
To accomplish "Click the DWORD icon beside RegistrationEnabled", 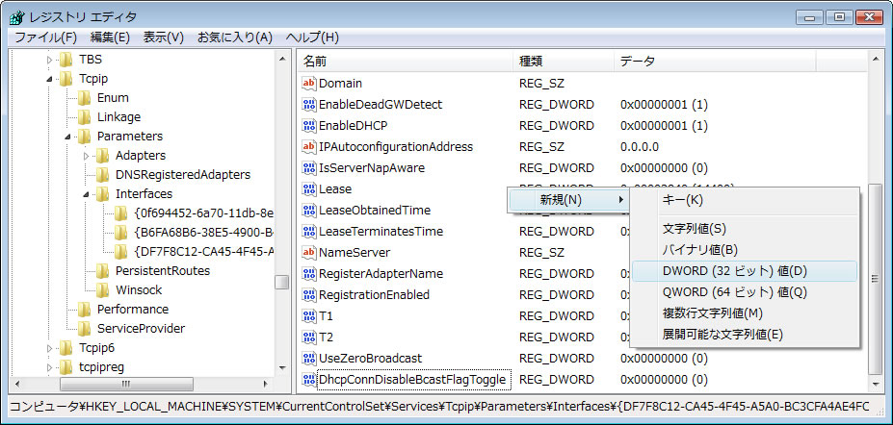I will point(308,295).
